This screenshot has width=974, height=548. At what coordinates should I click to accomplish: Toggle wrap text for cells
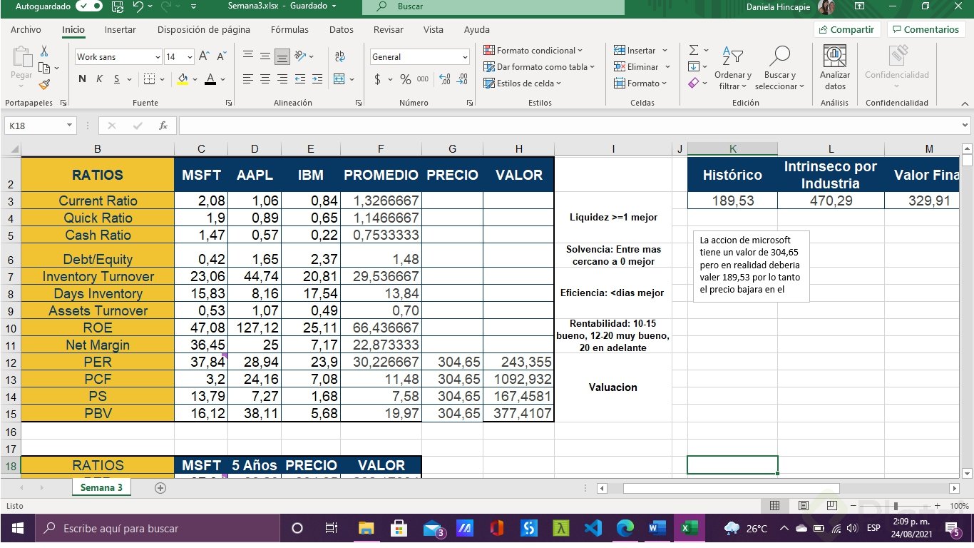tap(339, 56)
